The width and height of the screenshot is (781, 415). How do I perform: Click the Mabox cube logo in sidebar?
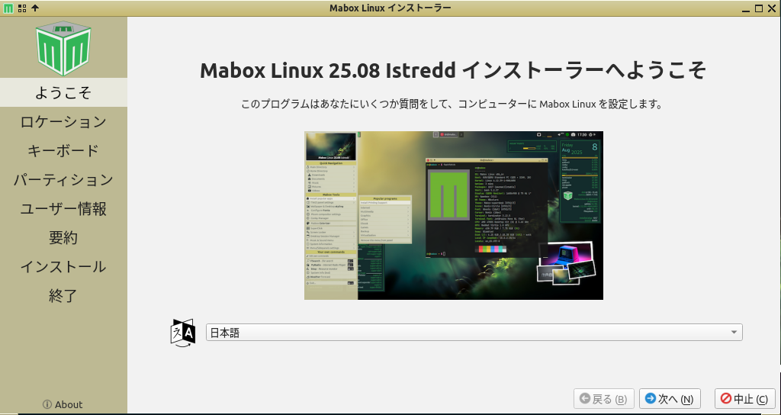point(63,48)
